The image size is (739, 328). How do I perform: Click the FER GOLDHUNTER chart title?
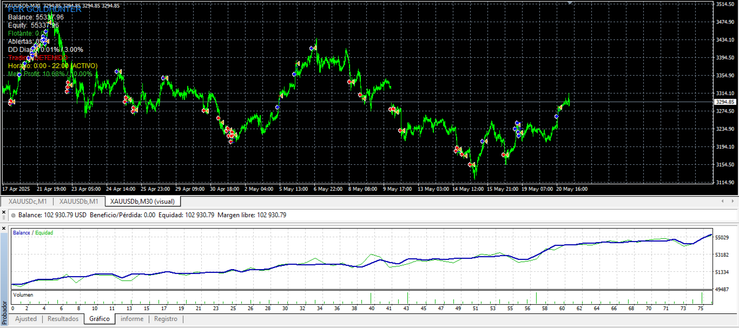click(x=44, y=9)
